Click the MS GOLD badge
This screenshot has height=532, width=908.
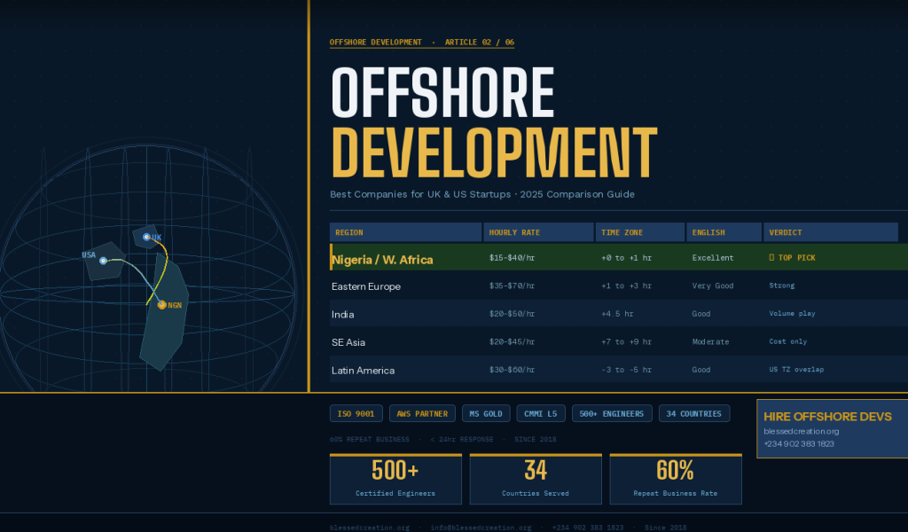tap(486, 413)
